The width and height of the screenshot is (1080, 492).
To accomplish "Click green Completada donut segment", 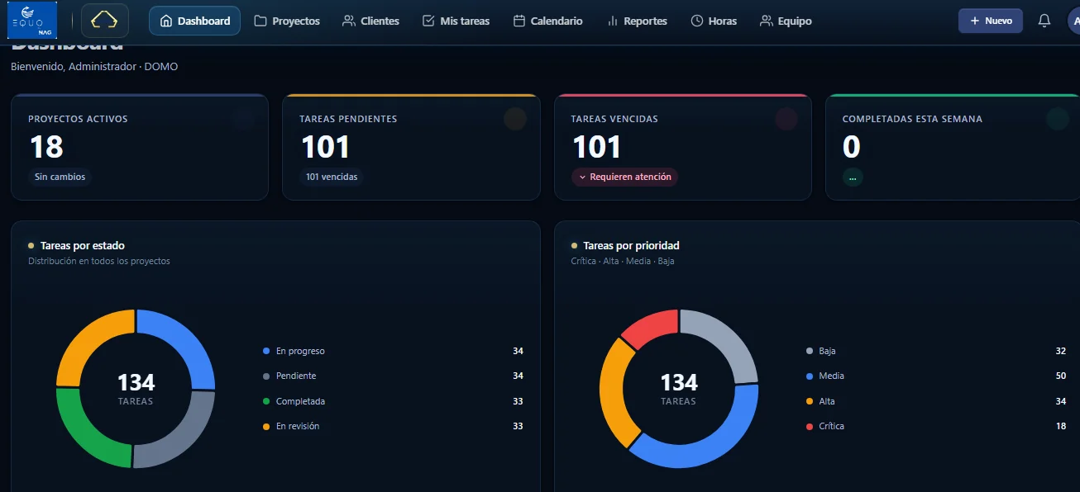I will tap(86, 438).
